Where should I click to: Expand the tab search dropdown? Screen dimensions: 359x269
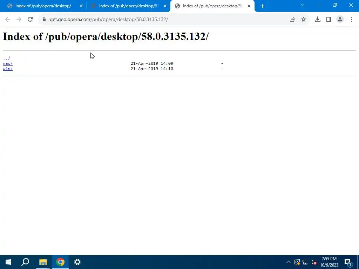[x=303, y=5]
